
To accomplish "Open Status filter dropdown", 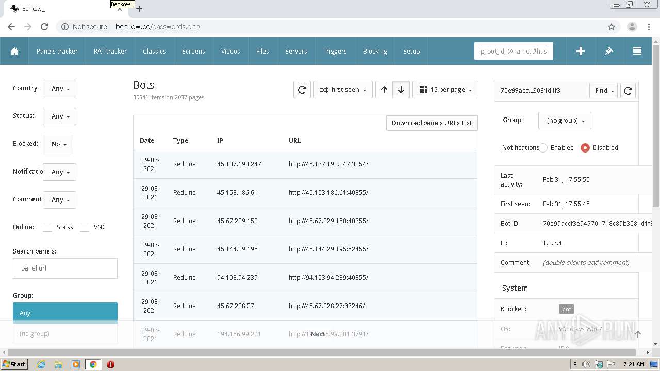I will pos(59,116).
